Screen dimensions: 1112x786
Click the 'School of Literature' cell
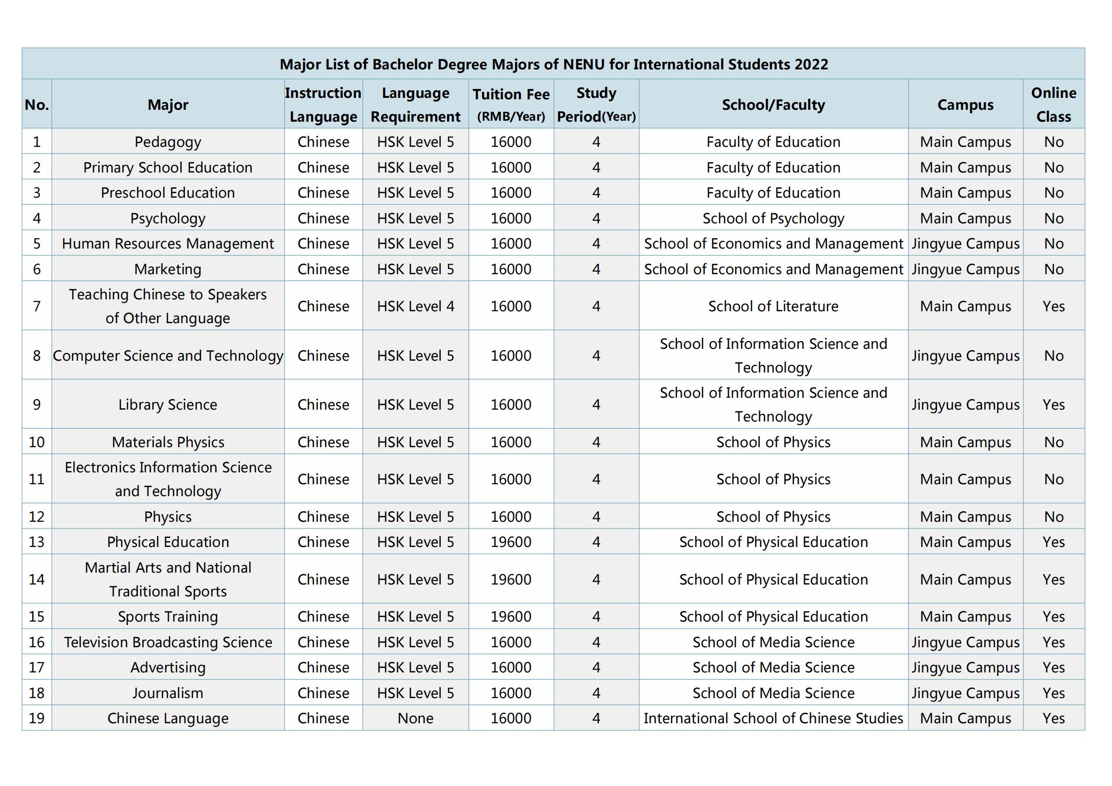coord(774,306)
